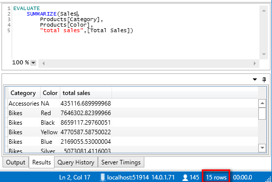Select the Red color cell
272x182 pixels.
click(50, 113)
